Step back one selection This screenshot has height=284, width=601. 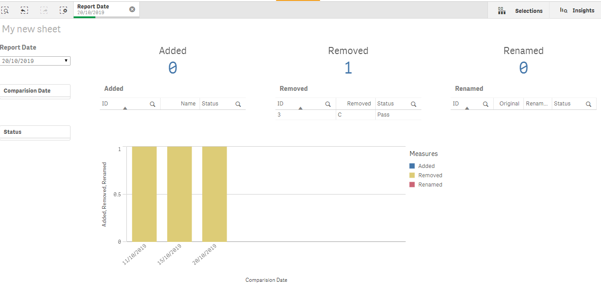[24, 10]
